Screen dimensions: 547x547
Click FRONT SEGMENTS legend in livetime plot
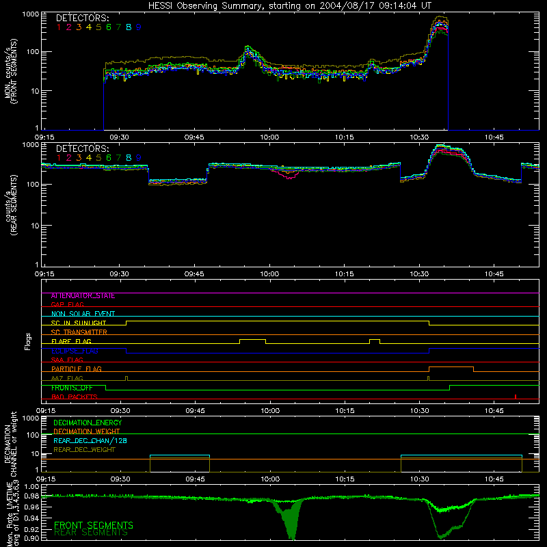point(94,525)
